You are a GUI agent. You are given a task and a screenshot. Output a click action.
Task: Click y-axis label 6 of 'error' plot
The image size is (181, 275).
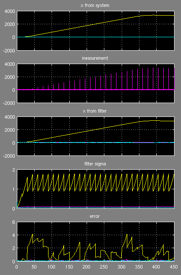13,222
